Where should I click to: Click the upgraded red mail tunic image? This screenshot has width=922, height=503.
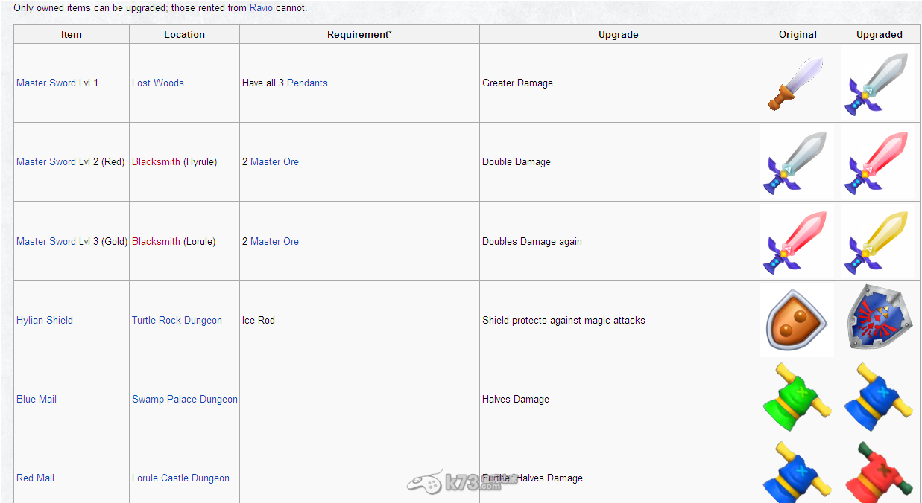[x=879, y=475]
